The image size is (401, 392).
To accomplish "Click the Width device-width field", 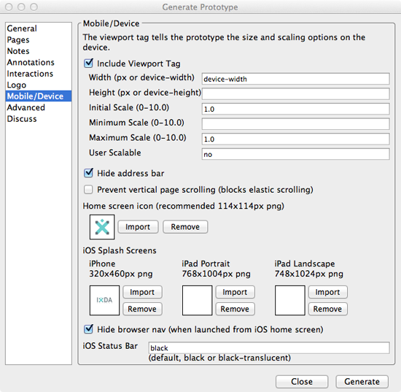I will click(x=295, y=79).
